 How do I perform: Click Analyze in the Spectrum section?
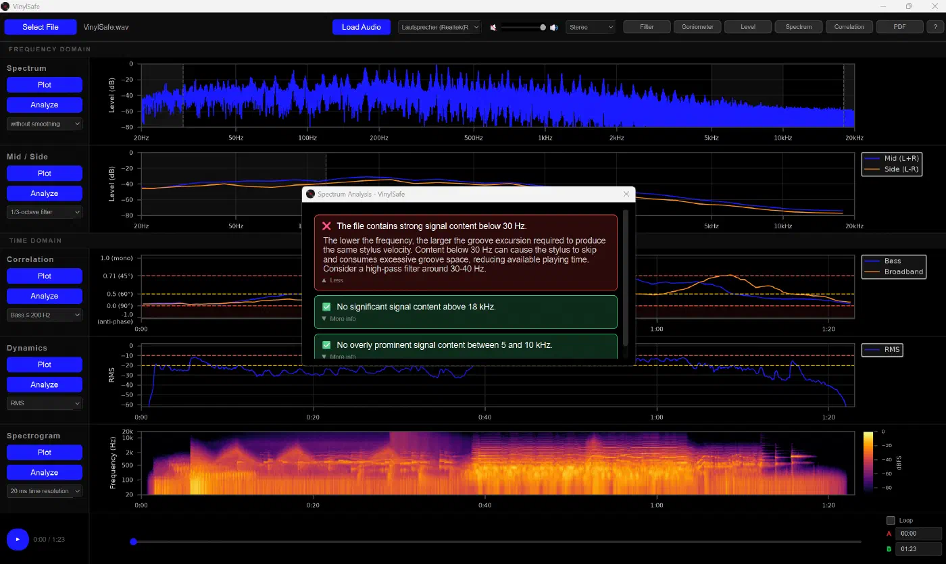[45, 105]
